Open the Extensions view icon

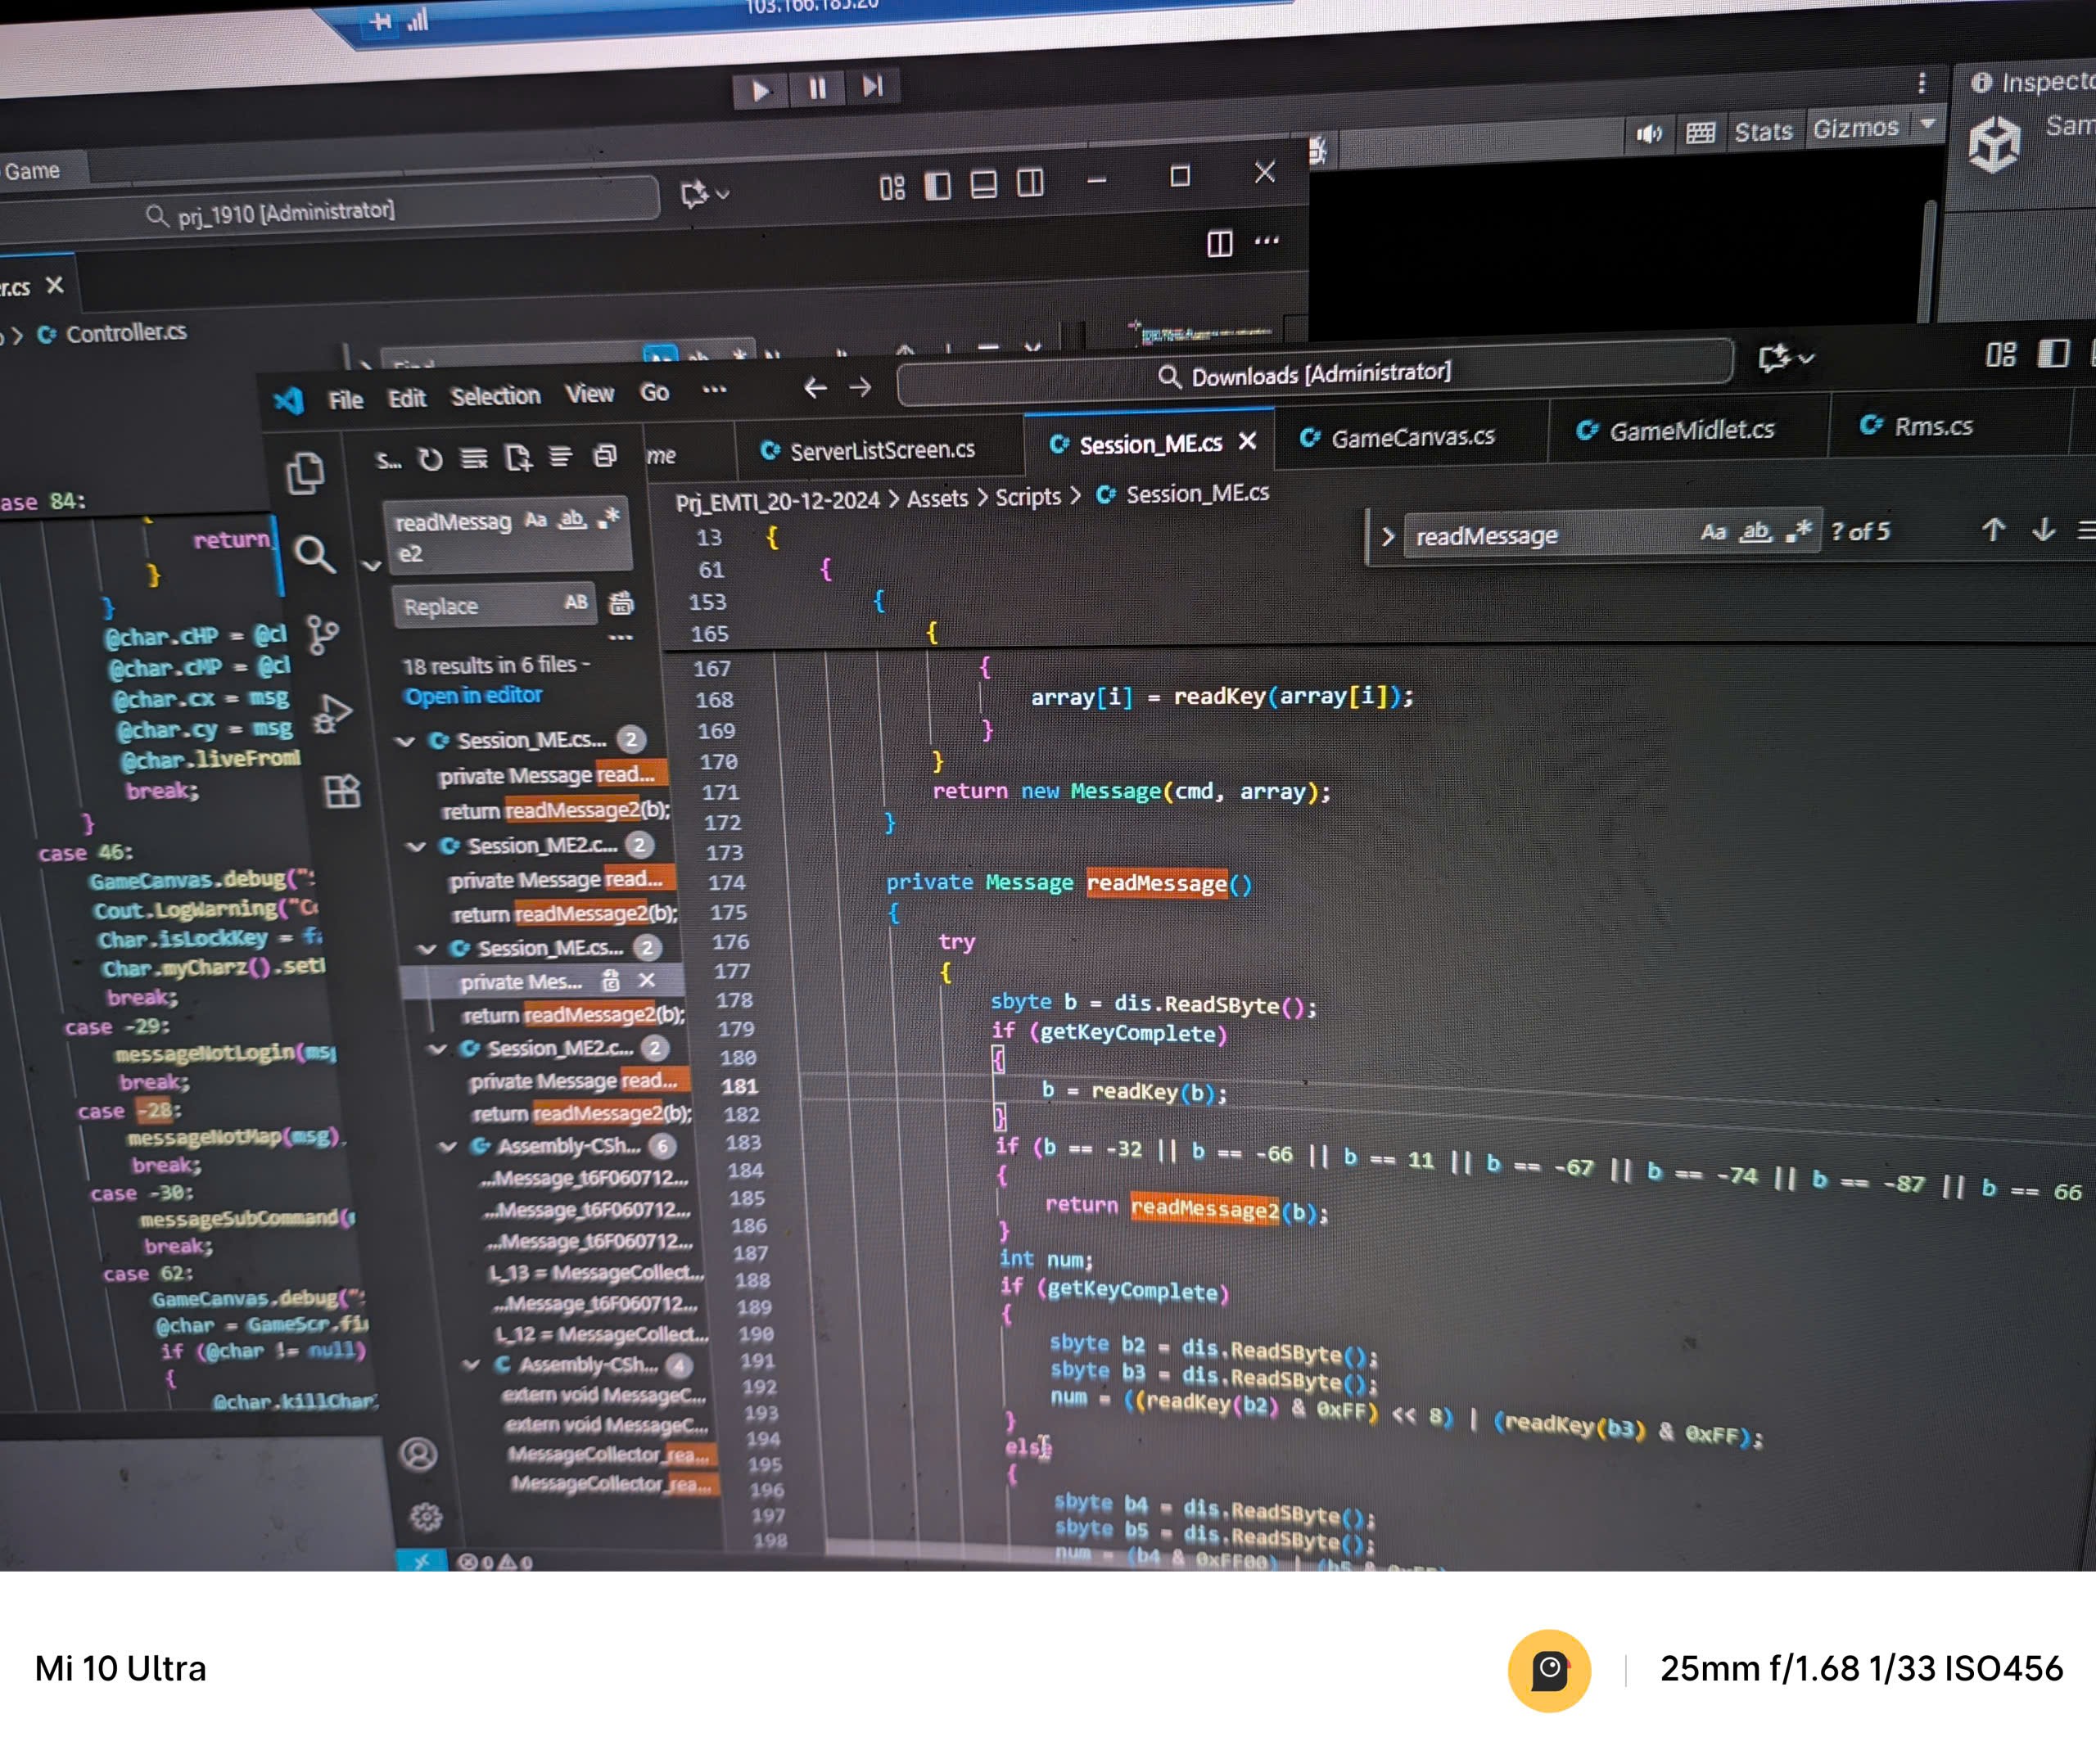click(x=342, y=792)
